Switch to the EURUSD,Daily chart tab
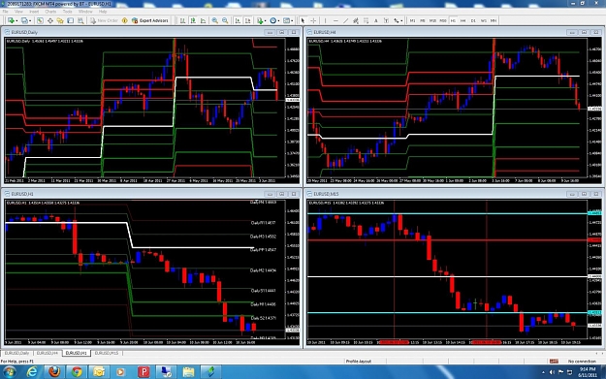606x379 pixels. point(17,353)
